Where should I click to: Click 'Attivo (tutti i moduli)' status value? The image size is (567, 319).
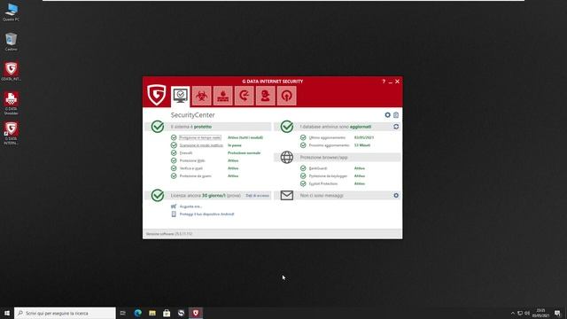click(245, 138)
